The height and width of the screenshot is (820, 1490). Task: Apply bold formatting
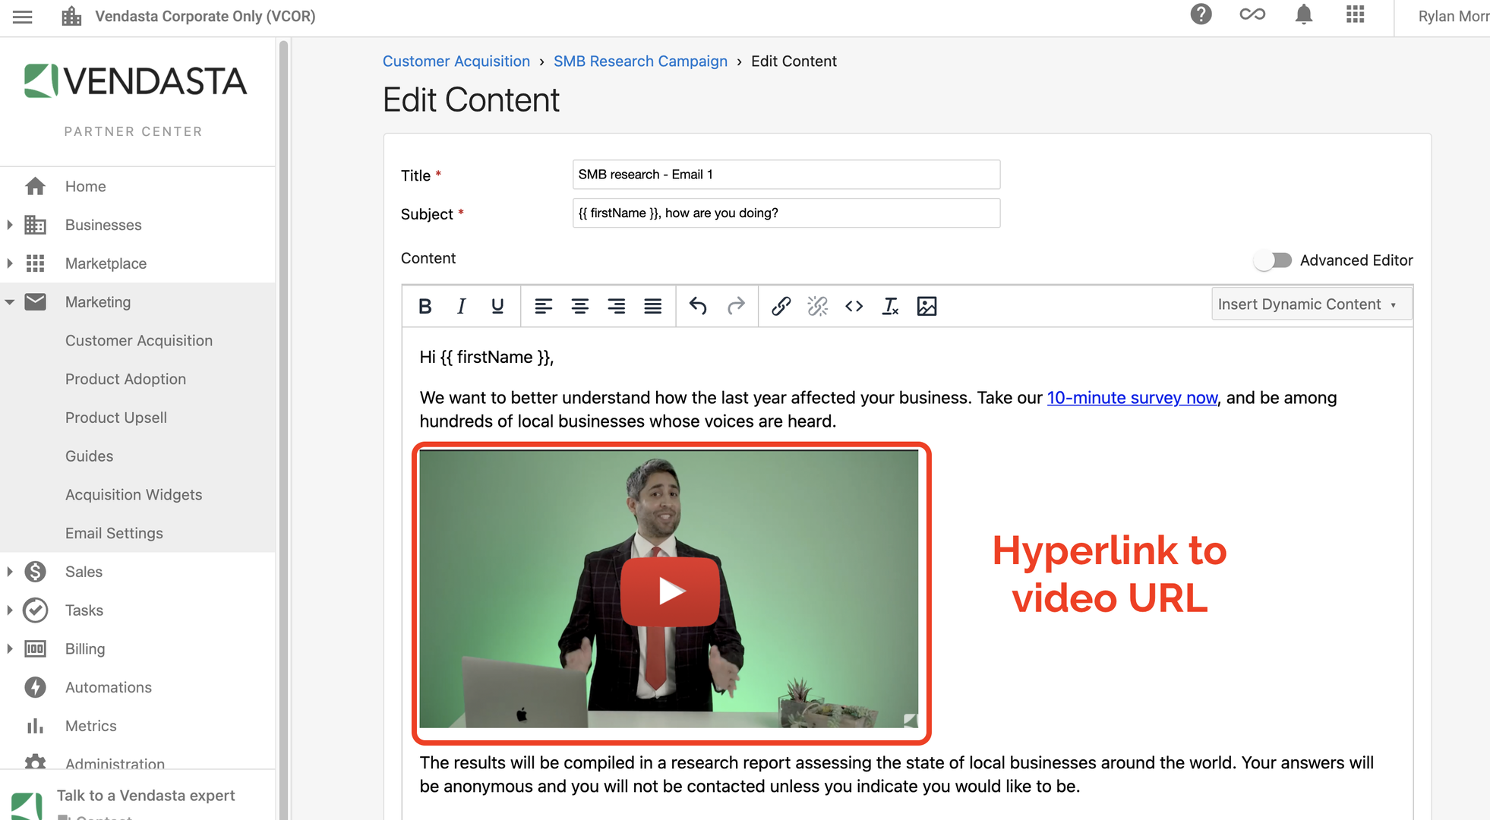(x=425, y=306)
